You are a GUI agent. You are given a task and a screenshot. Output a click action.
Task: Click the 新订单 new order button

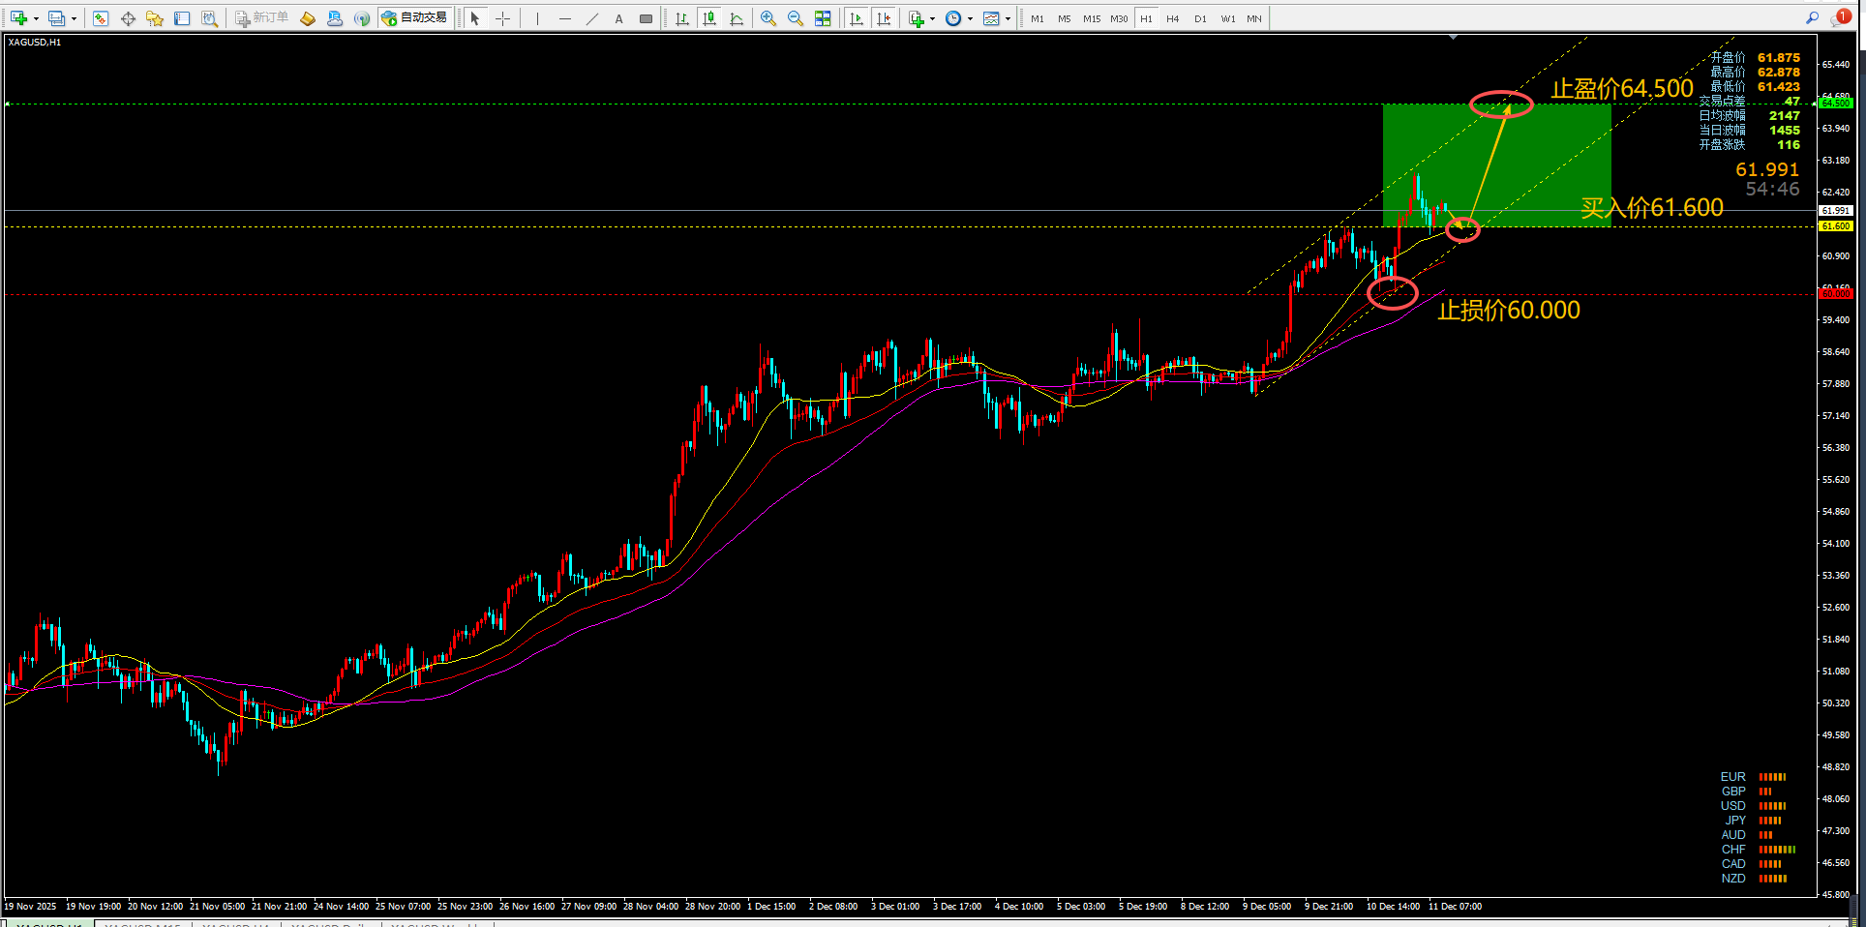pos(261,18)
